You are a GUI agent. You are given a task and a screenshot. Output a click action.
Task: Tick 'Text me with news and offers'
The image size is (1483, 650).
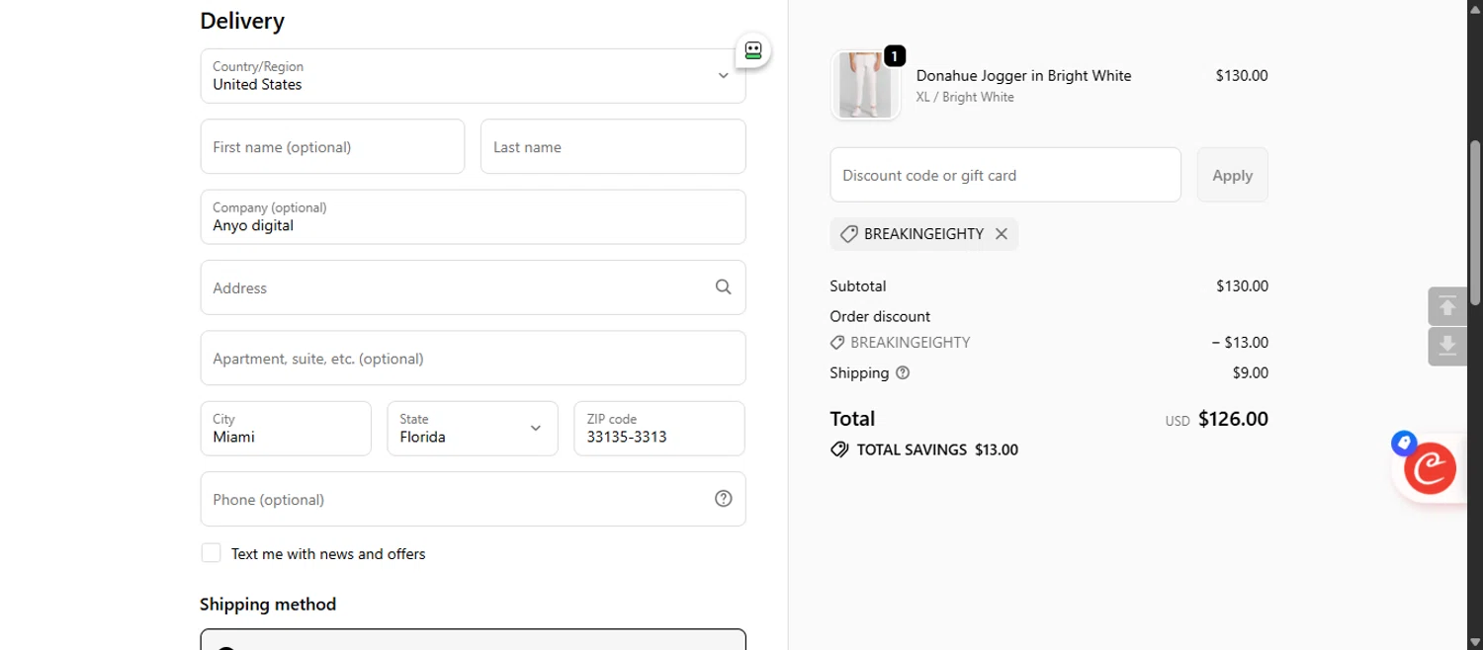pyautogui.click(x=211, y=553)
